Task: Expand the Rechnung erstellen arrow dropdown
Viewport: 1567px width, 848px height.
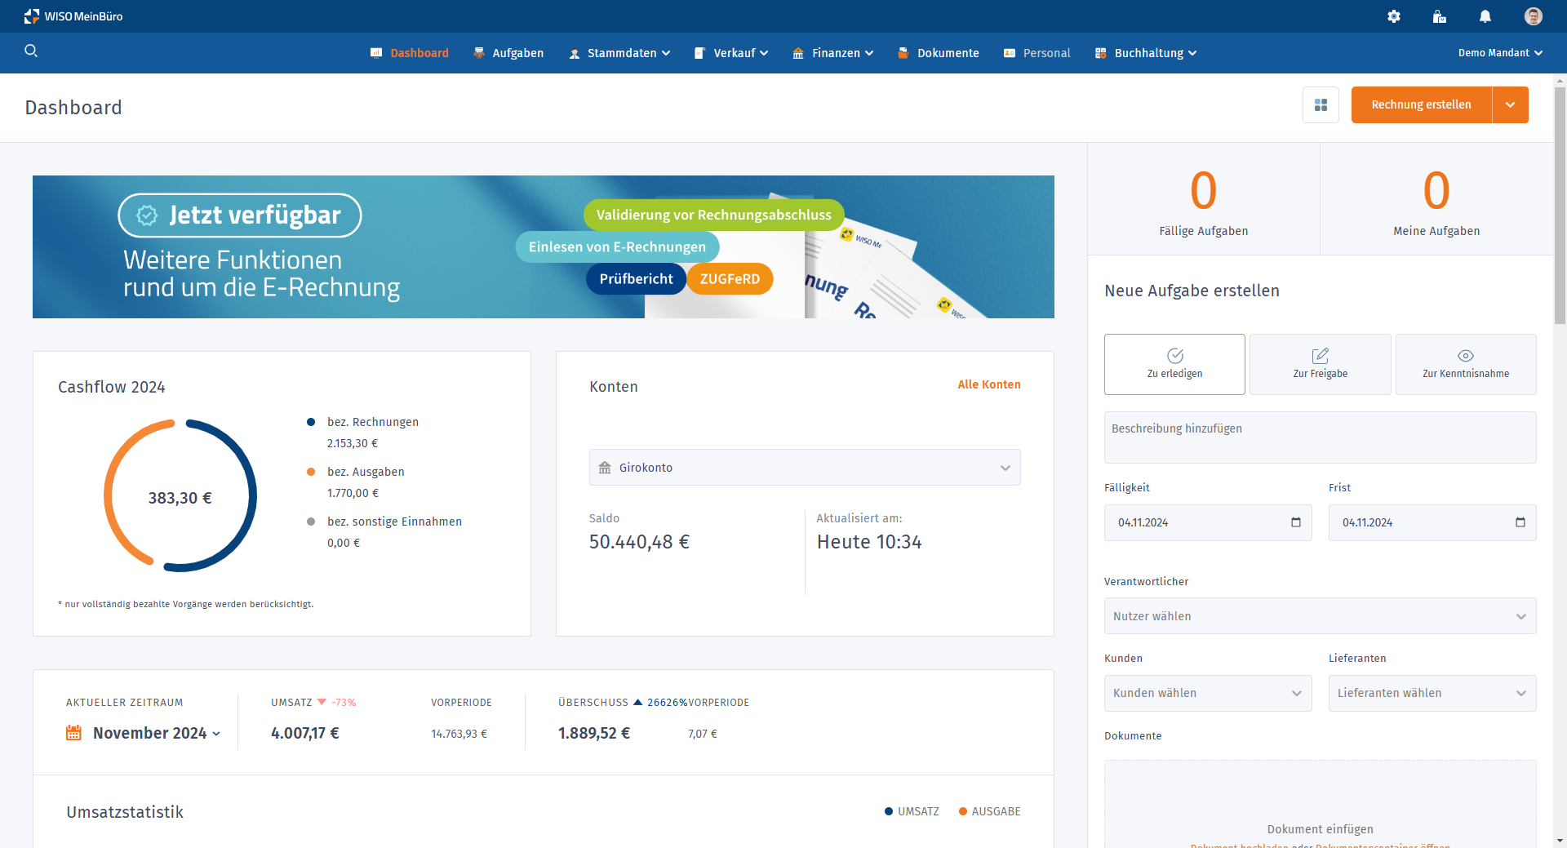Action: [x=1511, y=104]
